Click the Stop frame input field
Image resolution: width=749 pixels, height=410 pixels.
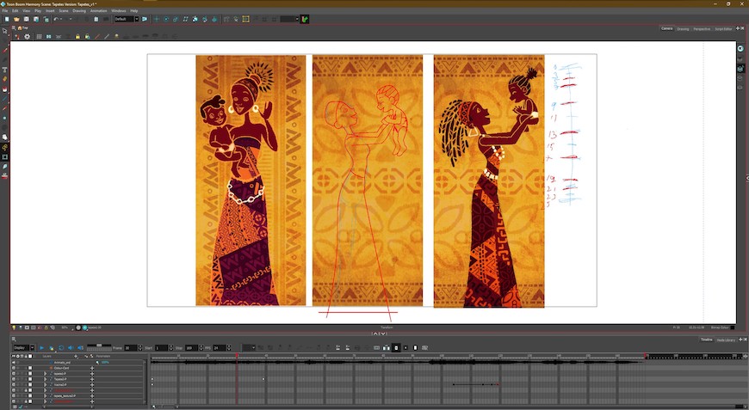[x=191, y=348]
